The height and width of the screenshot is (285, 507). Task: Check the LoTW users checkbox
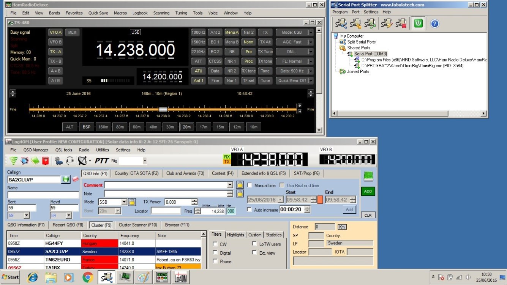click(254, 244)
